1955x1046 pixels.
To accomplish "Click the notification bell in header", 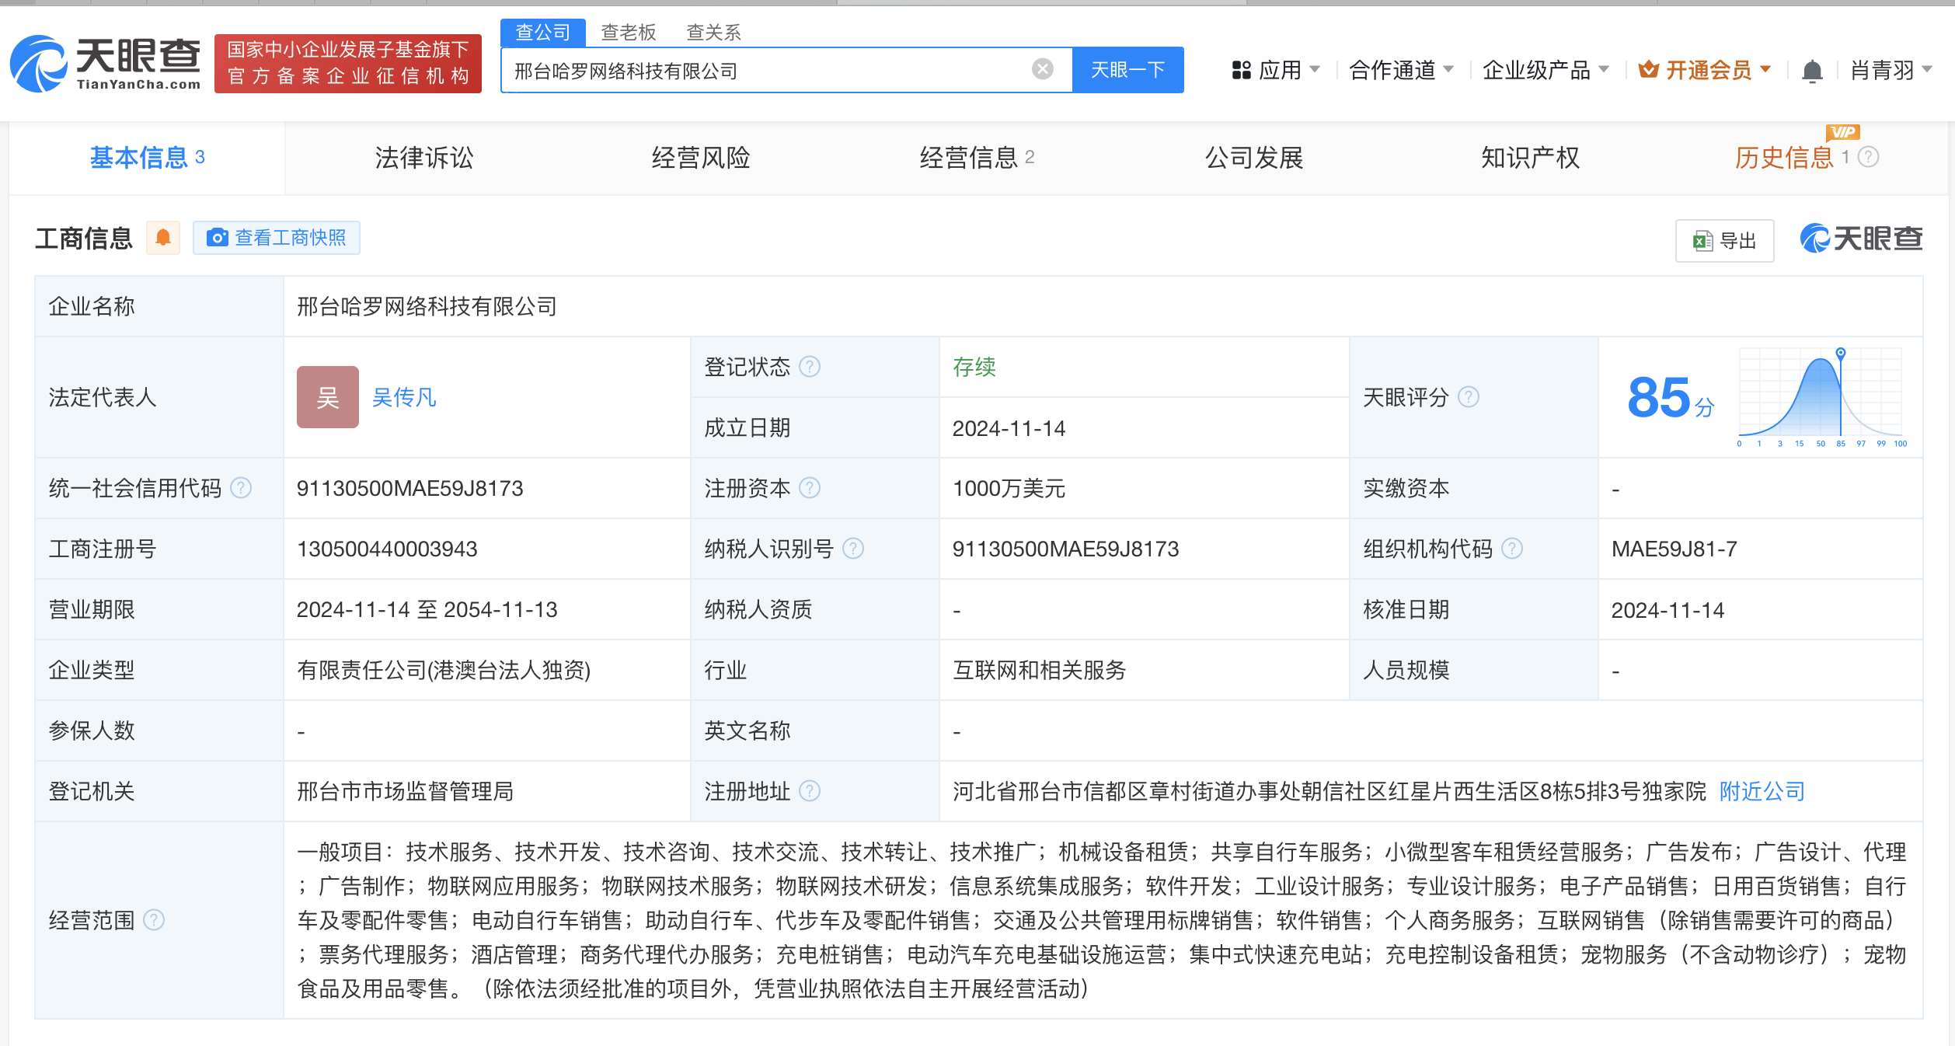I will (1812, 71).
